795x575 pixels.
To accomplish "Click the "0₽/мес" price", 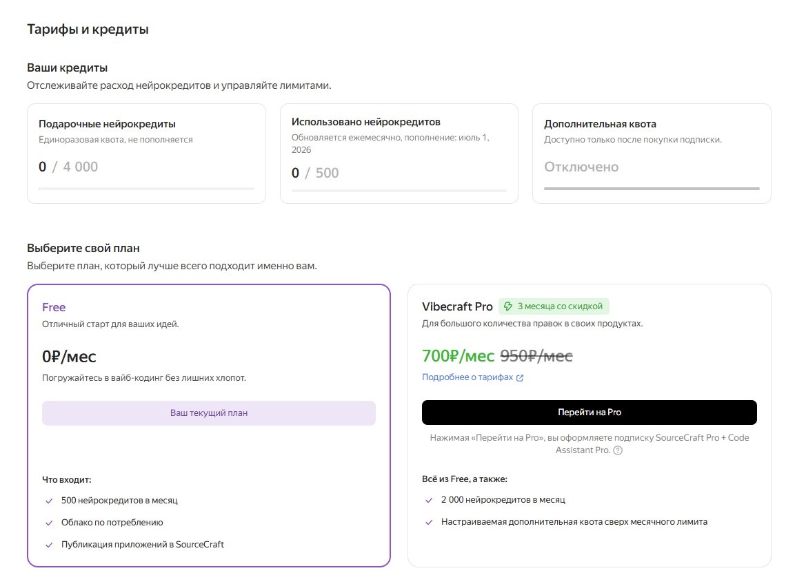I will pyautogui.click(x=69, y=357).
